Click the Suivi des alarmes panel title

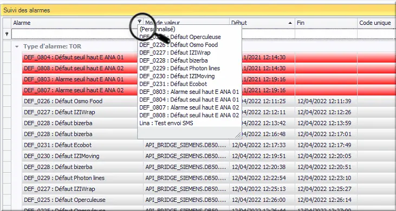coord(27,10)
